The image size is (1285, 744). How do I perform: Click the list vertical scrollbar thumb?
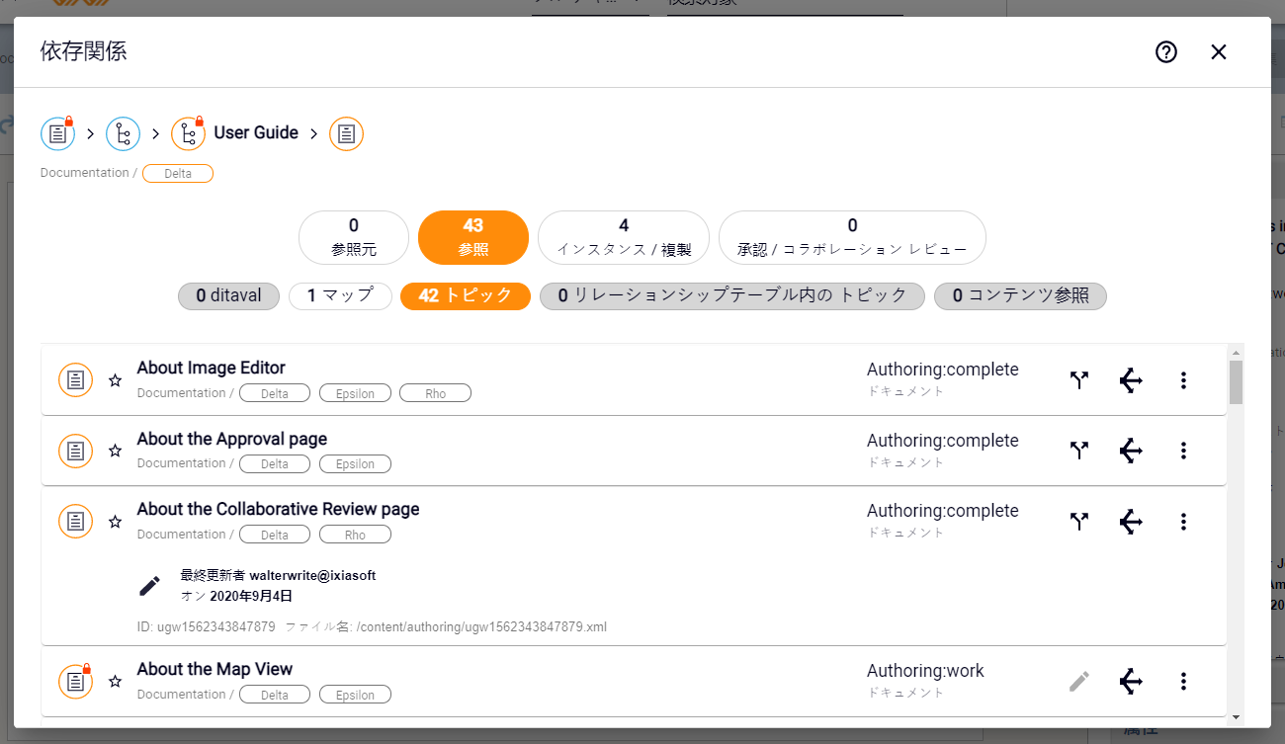[1236, 382]
